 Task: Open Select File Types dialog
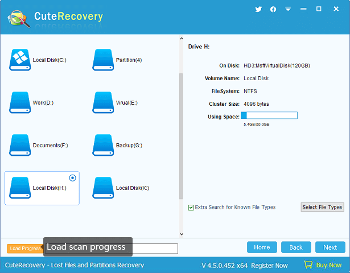tap(322, 207)
